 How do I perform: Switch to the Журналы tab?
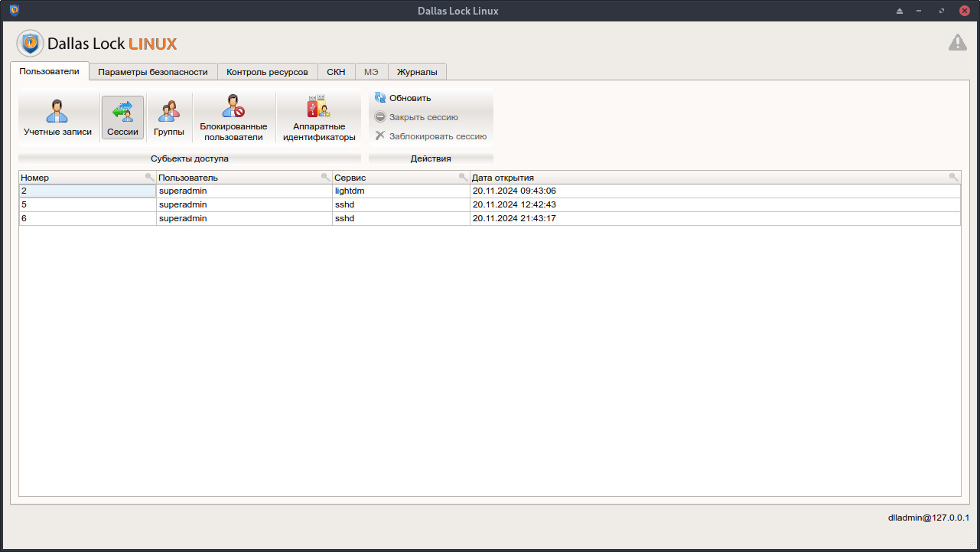coord(417,71)
